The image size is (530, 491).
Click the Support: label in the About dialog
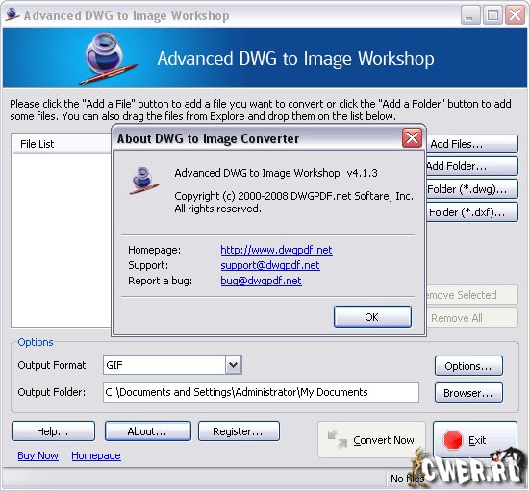[x=148, y=265]
